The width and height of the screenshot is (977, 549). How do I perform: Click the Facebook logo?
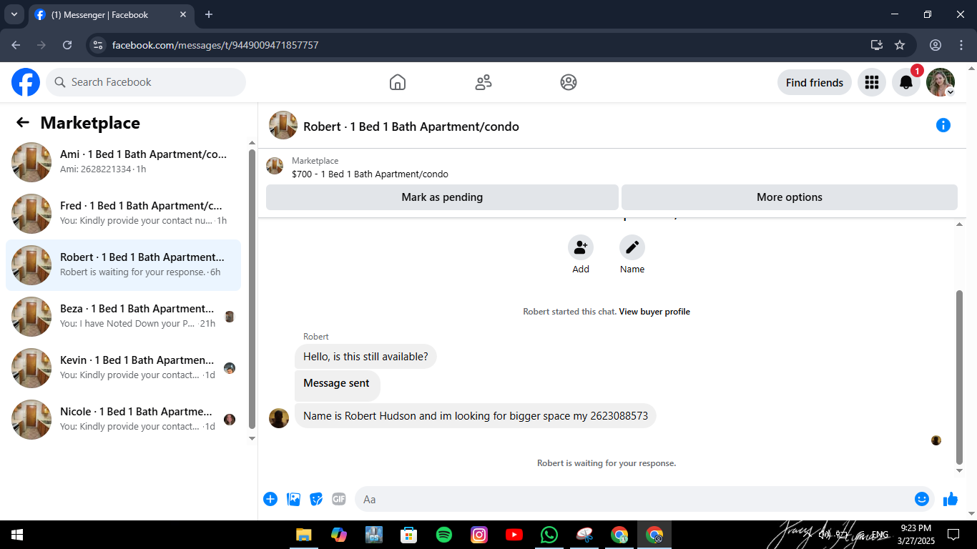click(26, 82)
